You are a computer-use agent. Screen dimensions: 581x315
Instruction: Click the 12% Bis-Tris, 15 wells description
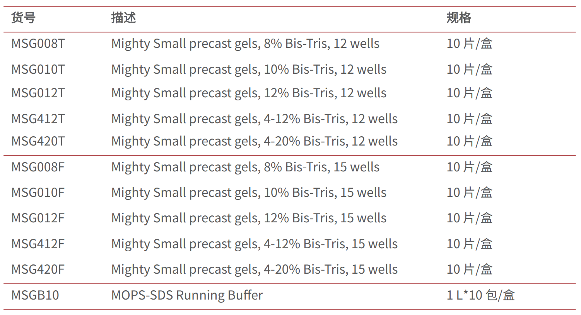249,218
